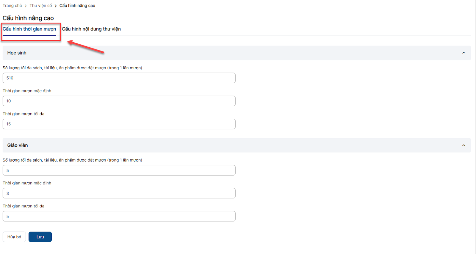Edit student maximum borrow time field (15)
This screenshot has width=476, height=254.
tap(119, 124)
